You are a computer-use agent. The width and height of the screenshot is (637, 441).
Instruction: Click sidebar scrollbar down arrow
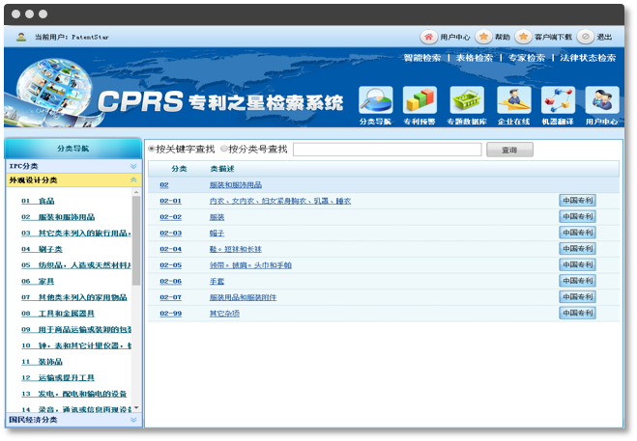[x=136, y=407]
